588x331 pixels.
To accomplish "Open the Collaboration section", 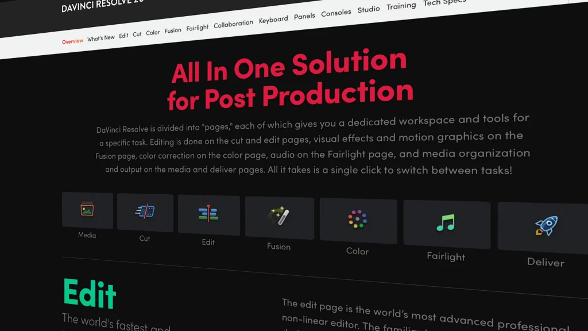I will click(x=233, y=24).
